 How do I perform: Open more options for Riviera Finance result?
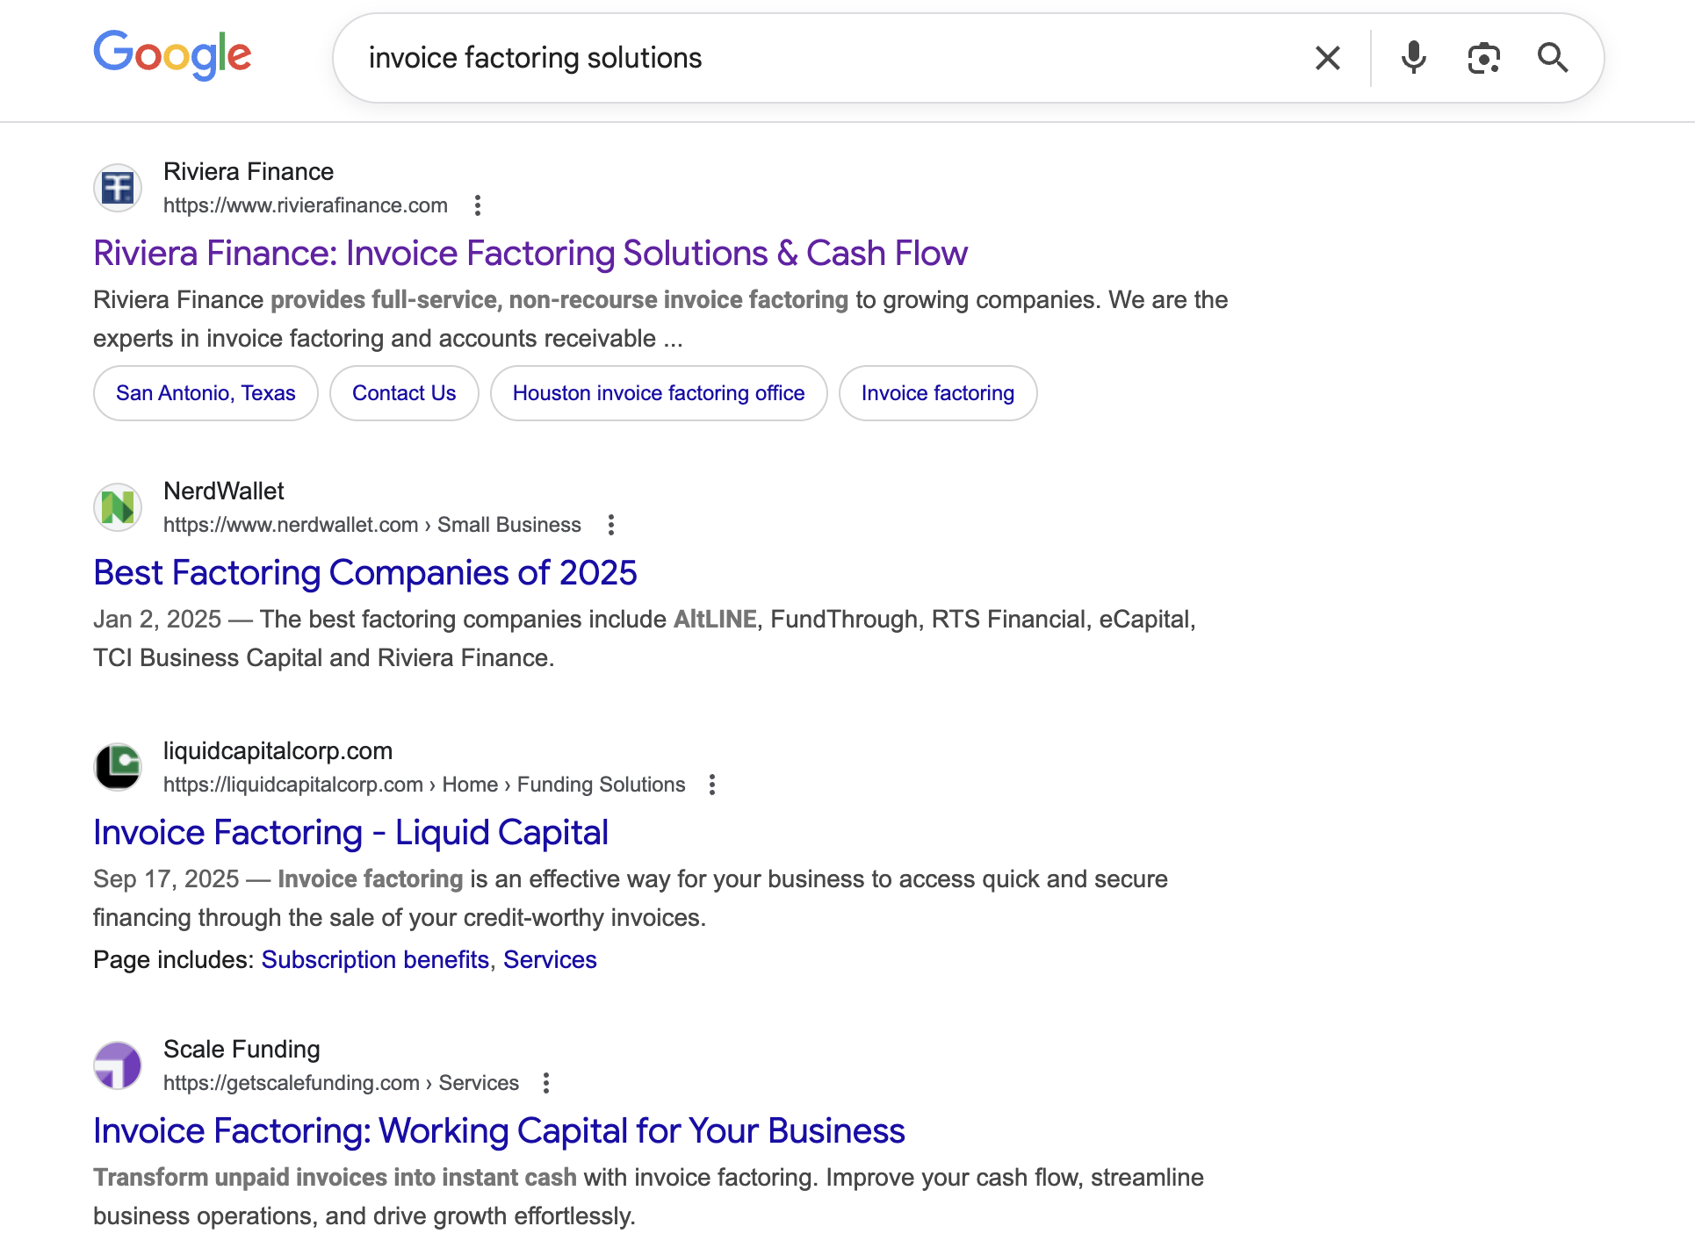click(478, 205)
